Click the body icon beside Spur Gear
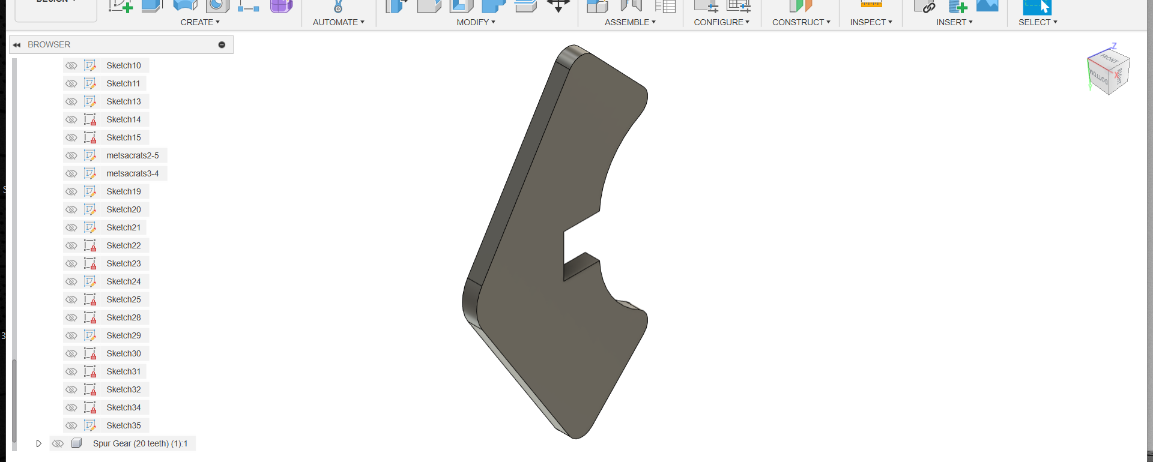Image resolution: width=1153 pixels, height=462 pixels. coord(76,443)
